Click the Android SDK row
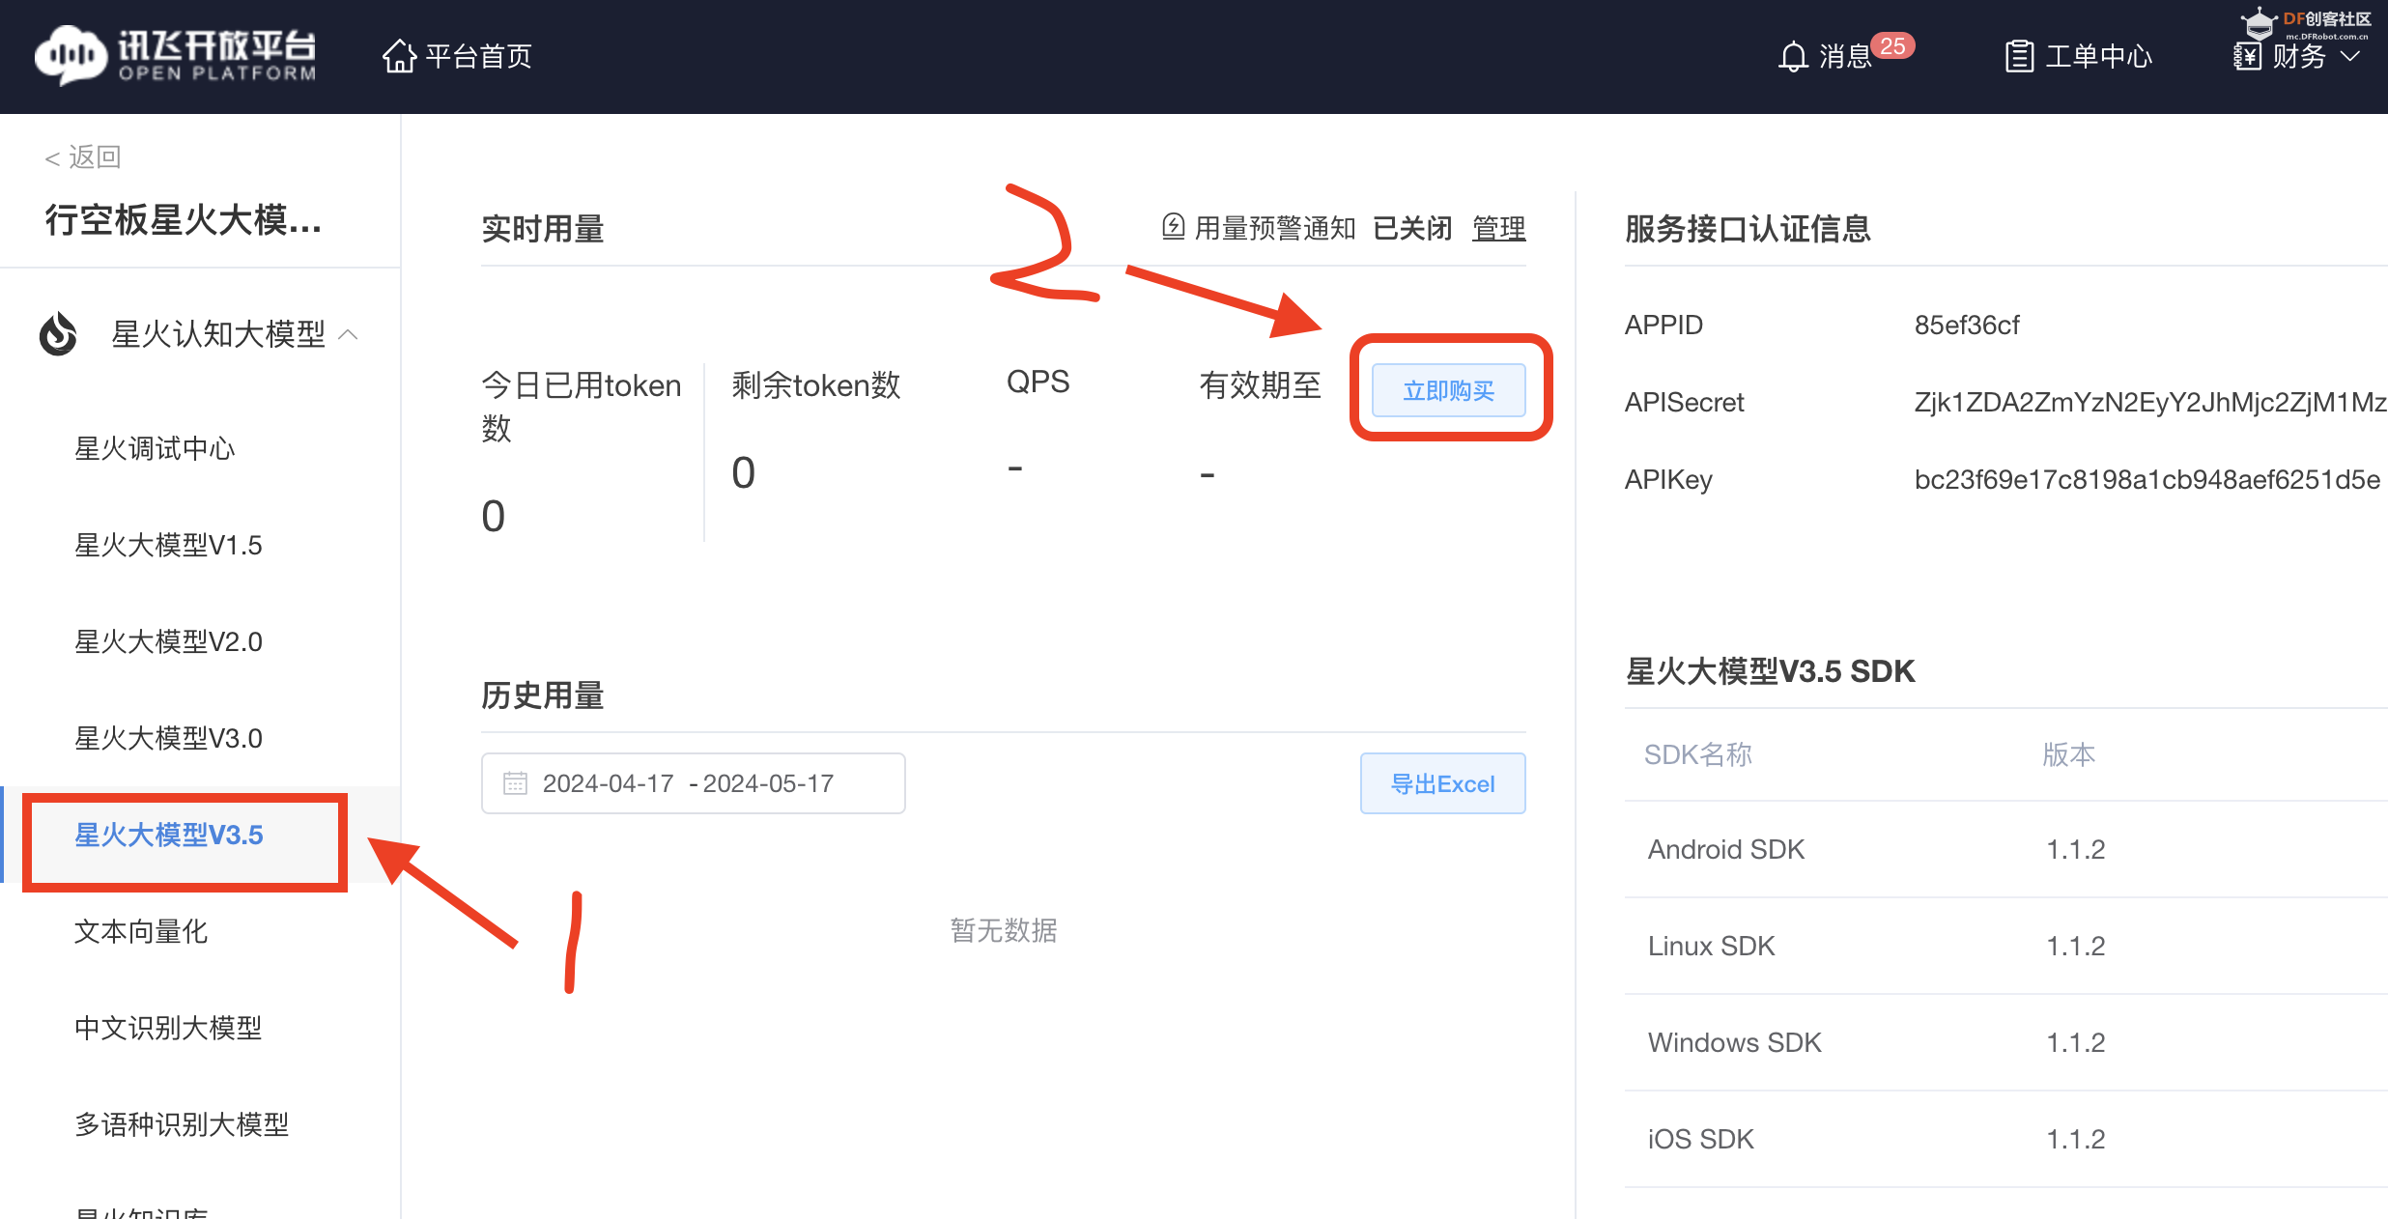Viewport: 2388px width, 1219px height. tap(2006, 849)
